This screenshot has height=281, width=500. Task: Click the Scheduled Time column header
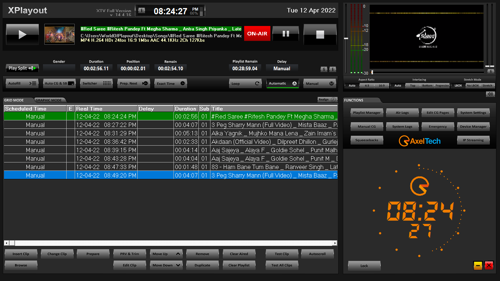[35, 109]
